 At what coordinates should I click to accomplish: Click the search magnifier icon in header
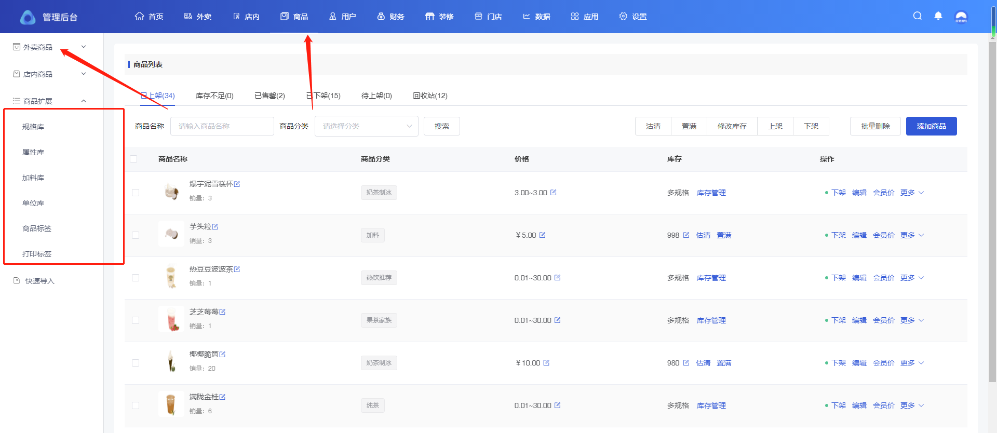918,16
